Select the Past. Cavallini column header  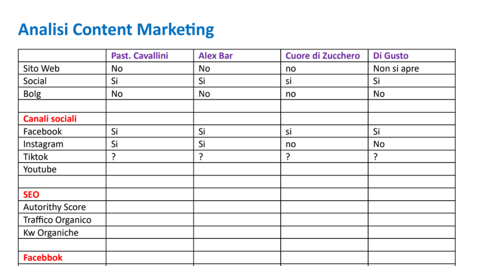tap(140, 56)
